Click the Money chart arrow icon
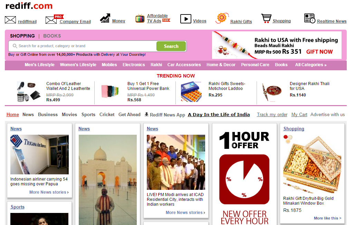Screen dimensions: 354x225 point(105,18)
